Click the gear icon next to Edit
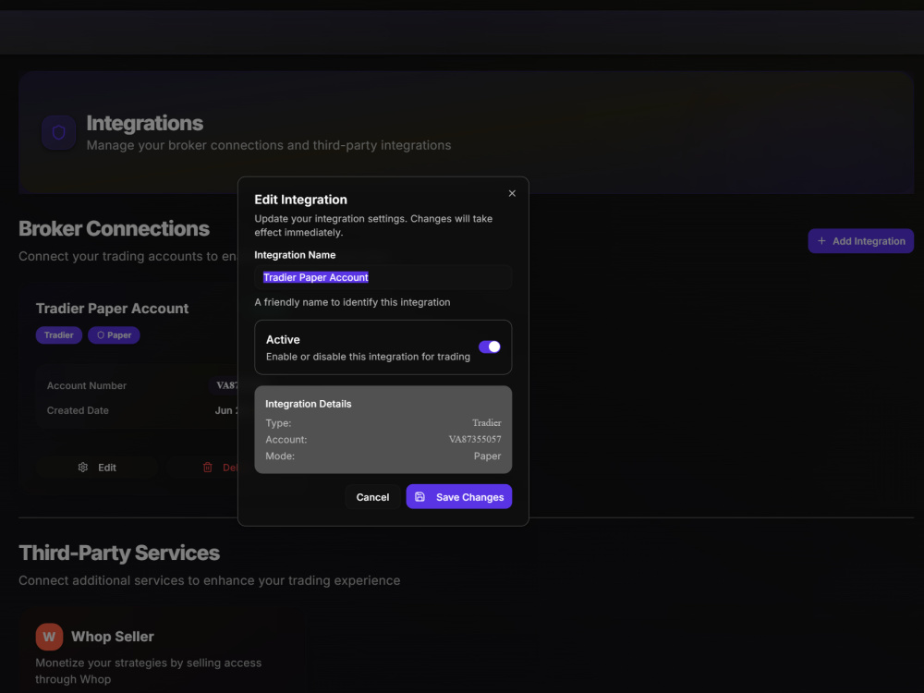The image size is (924, 693). pyautogui.click(x=83, y=468)
